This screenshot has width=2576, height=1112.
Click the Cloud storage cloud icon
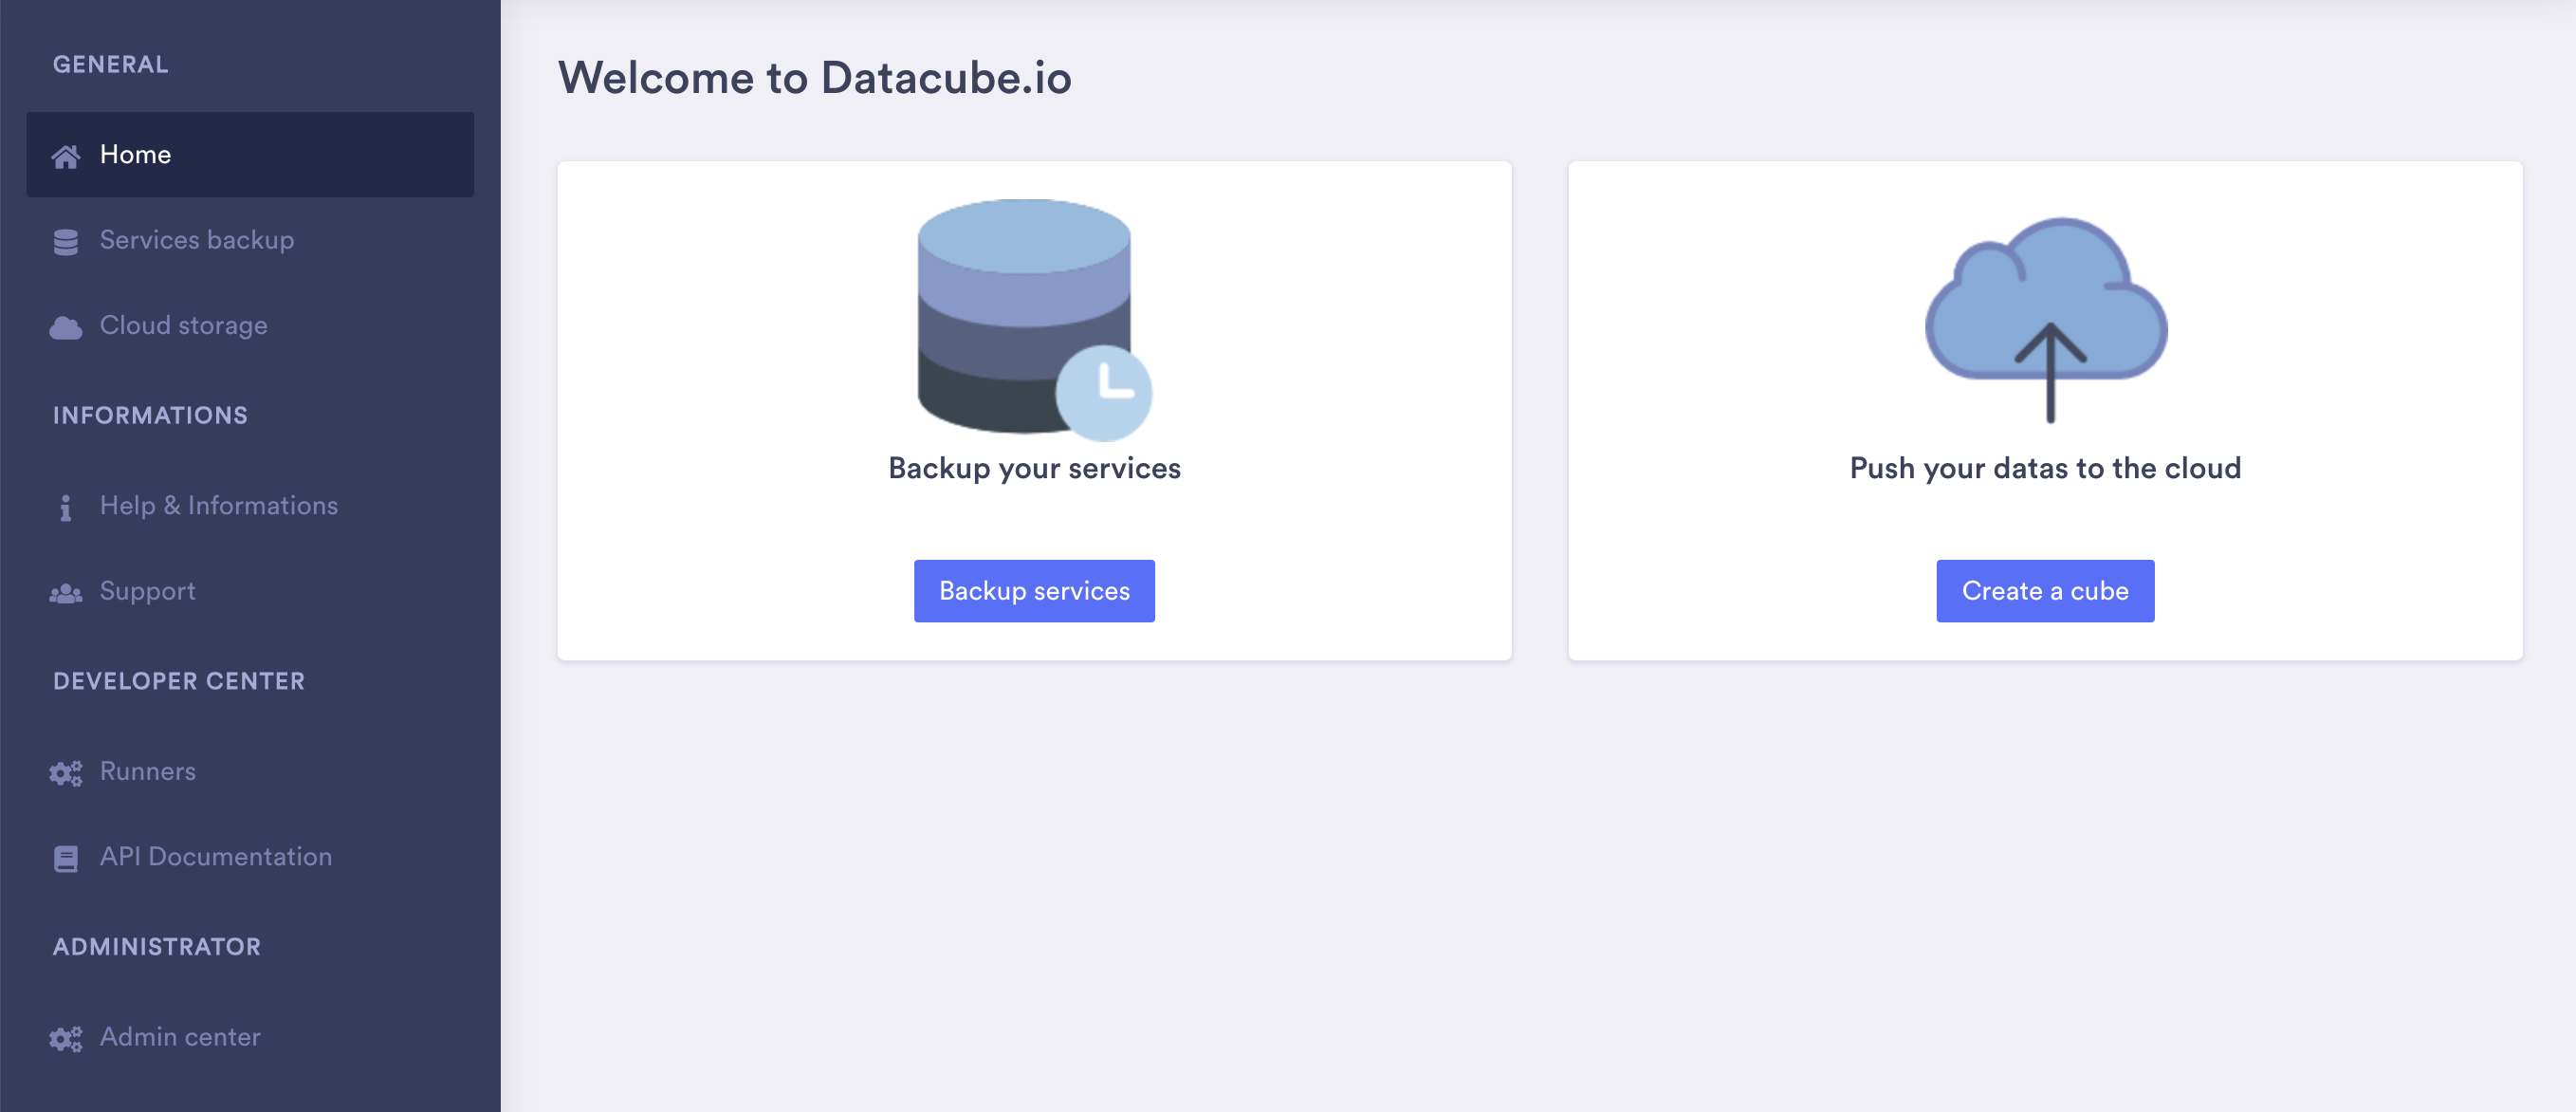coord(66,327)
